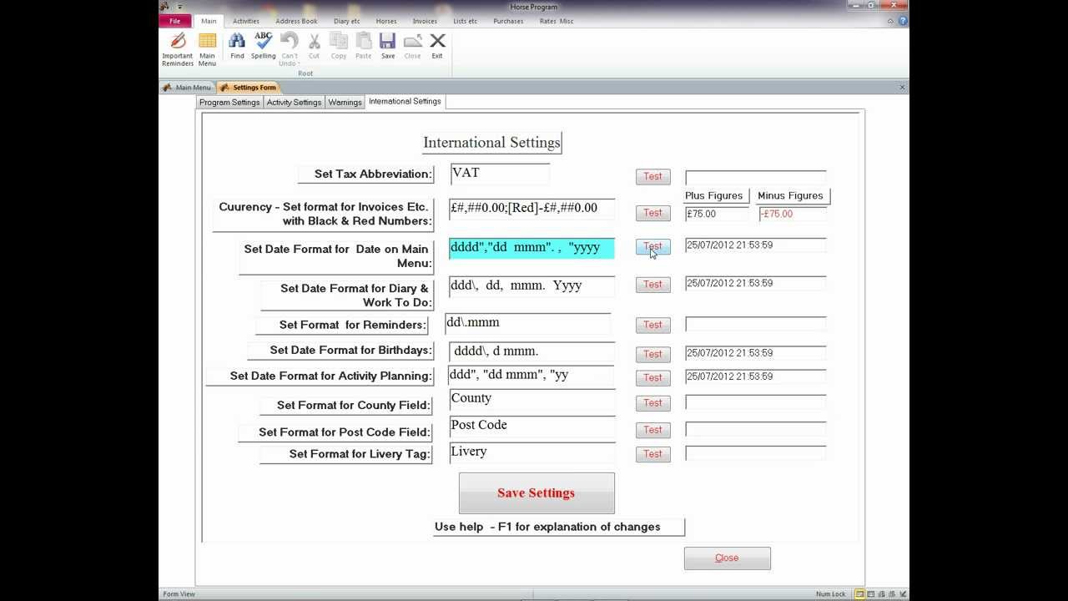The image size is (1068, 601).
Task: Click the Close button below the form
Action: point(727,558)
